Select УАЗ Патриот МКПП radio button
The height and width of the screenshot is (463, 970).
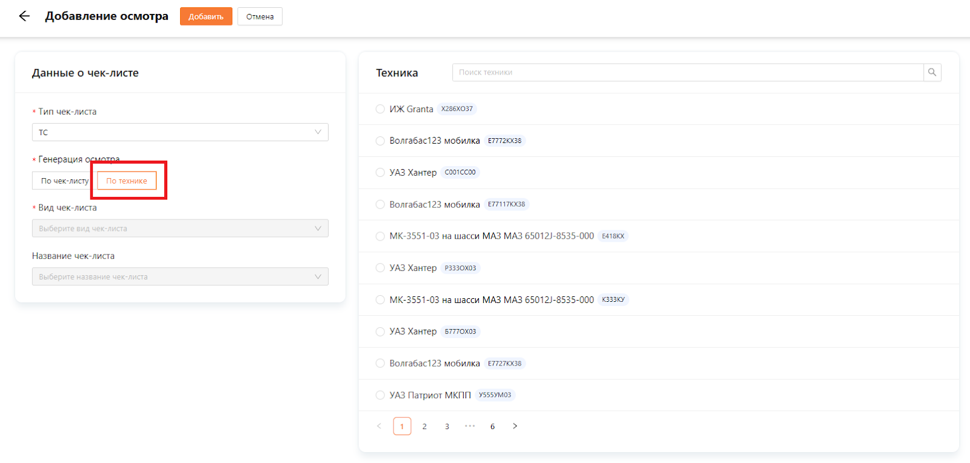point(380,395)
